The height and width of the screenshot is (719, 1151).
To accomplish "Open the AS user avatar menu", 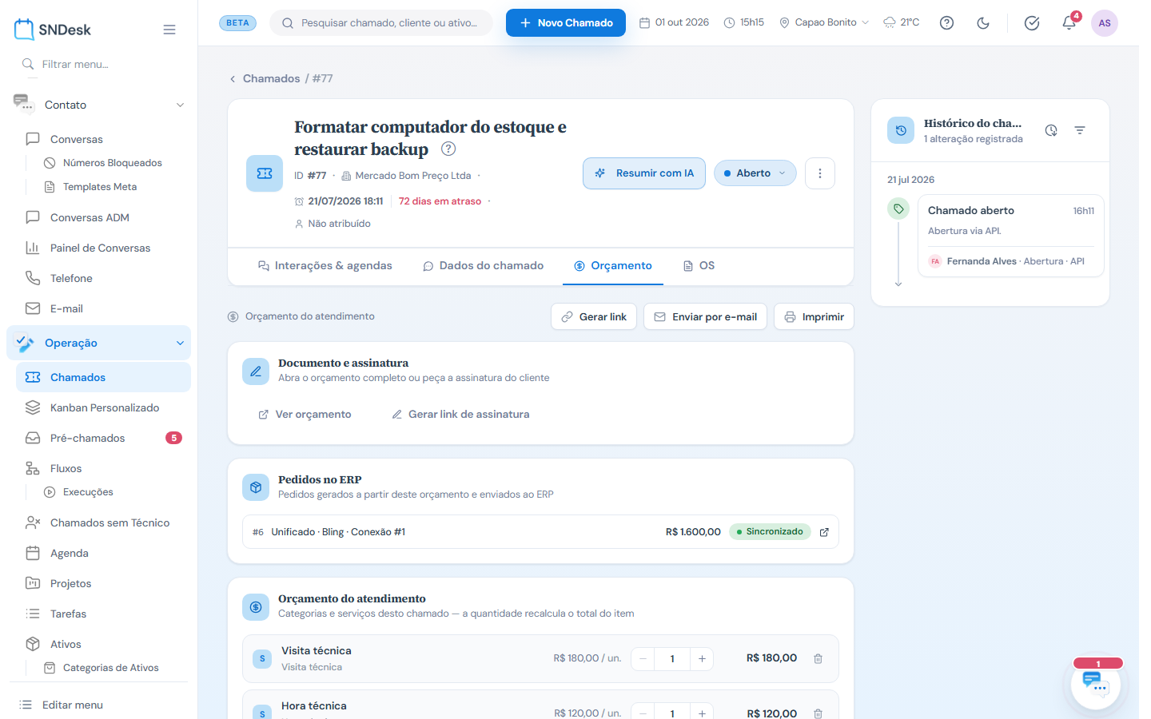I will [x=1105, y=23].
